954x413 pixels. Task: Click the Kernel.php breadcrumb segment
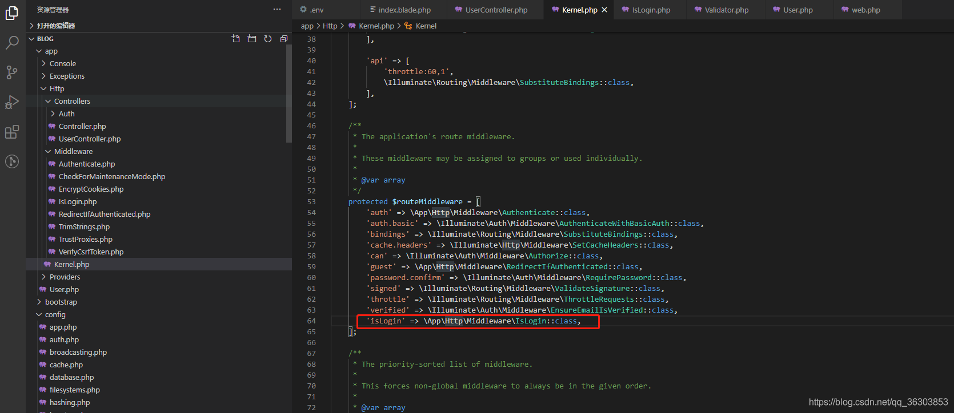point(371,26)
